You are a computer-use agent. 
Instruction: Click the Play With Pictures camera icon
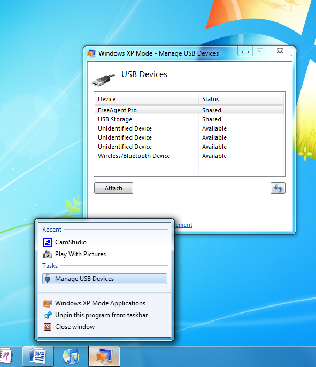[48, 254]
